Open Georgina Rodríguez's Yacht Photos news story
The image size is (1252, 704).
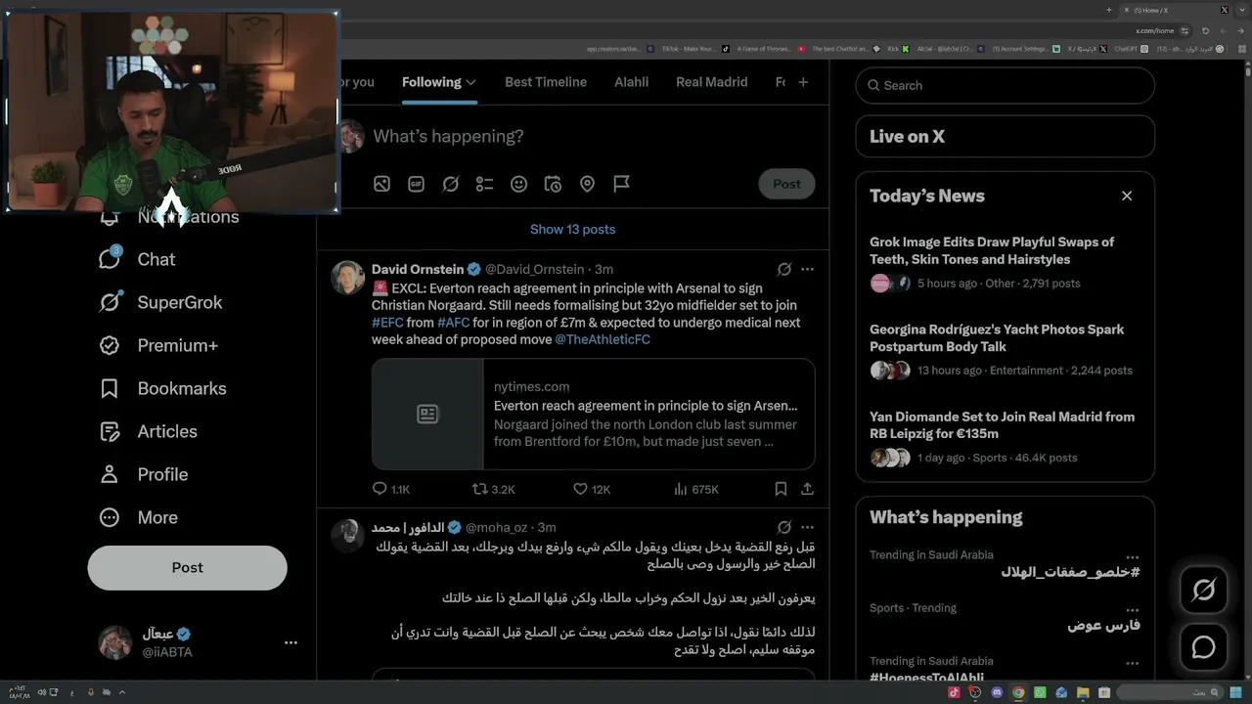pyautogui.click(x=1005, y=351)
